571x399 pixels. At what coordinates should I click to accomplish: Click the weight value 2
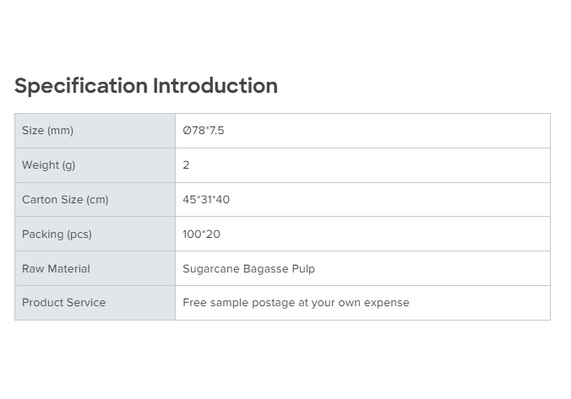coord(187,165)
